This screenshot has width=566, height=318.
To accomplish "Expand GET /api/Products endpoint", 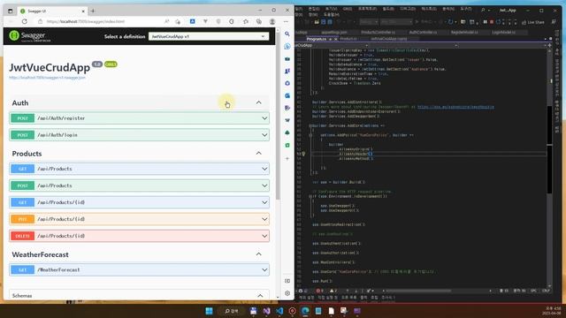I will coord(140,169).
